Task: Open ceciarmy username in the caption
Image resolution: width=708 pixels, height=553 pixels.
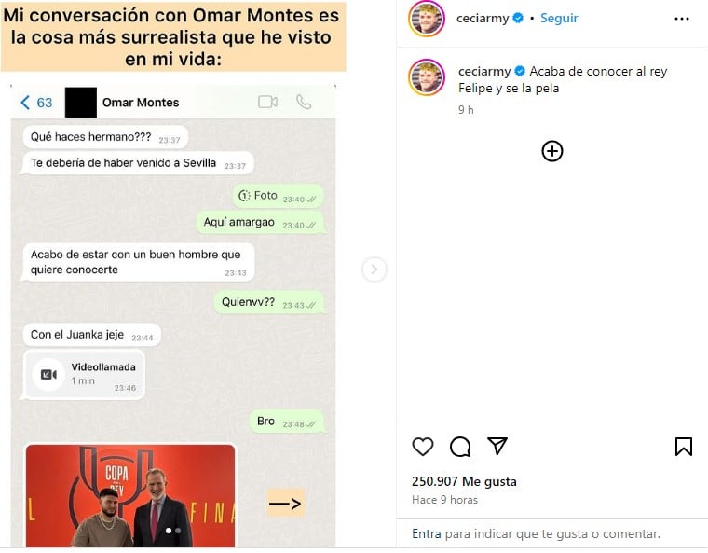Action: click(x=484, y=71)
